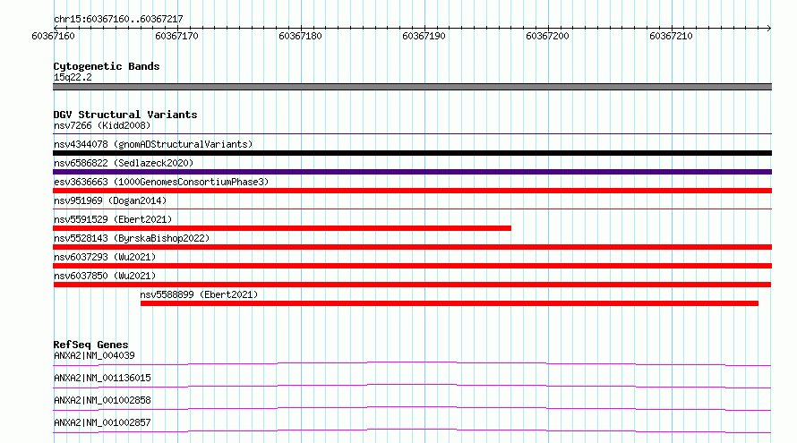
Task: Open ANXA2|NM_001002857 transcript label
Action: click(x=102, y=422)
